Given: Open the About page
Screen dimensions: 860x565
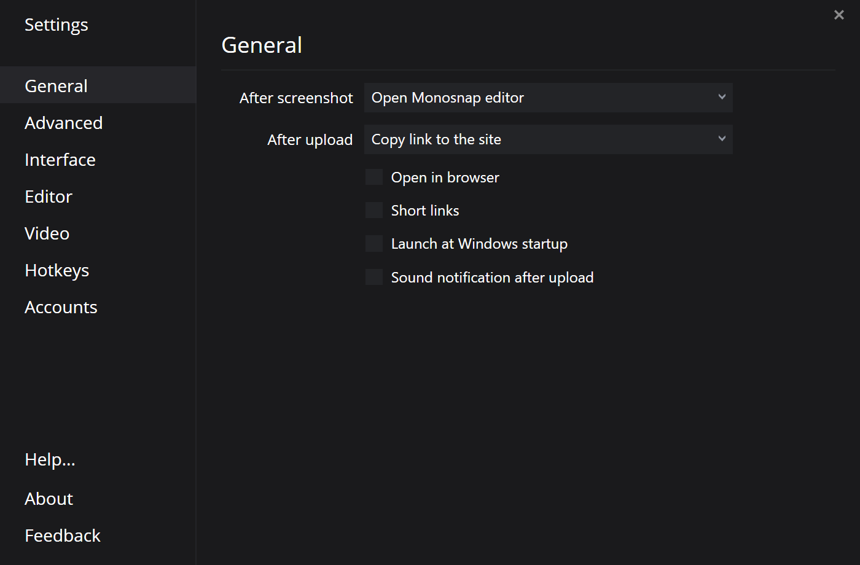Looking at the screenshot, I should click(x=49, y=499).
